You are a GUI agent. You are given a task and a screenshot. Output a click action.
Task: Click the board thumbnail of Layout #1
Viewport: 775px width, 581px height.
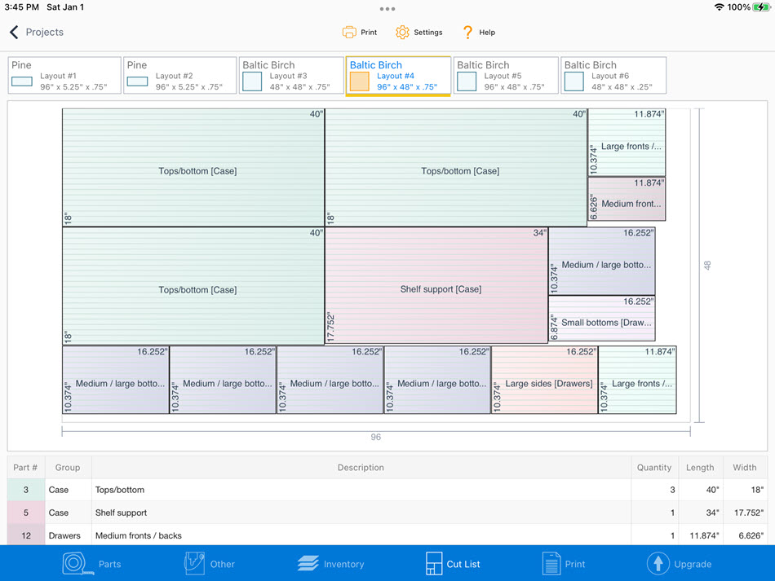(x=22, y=81)
